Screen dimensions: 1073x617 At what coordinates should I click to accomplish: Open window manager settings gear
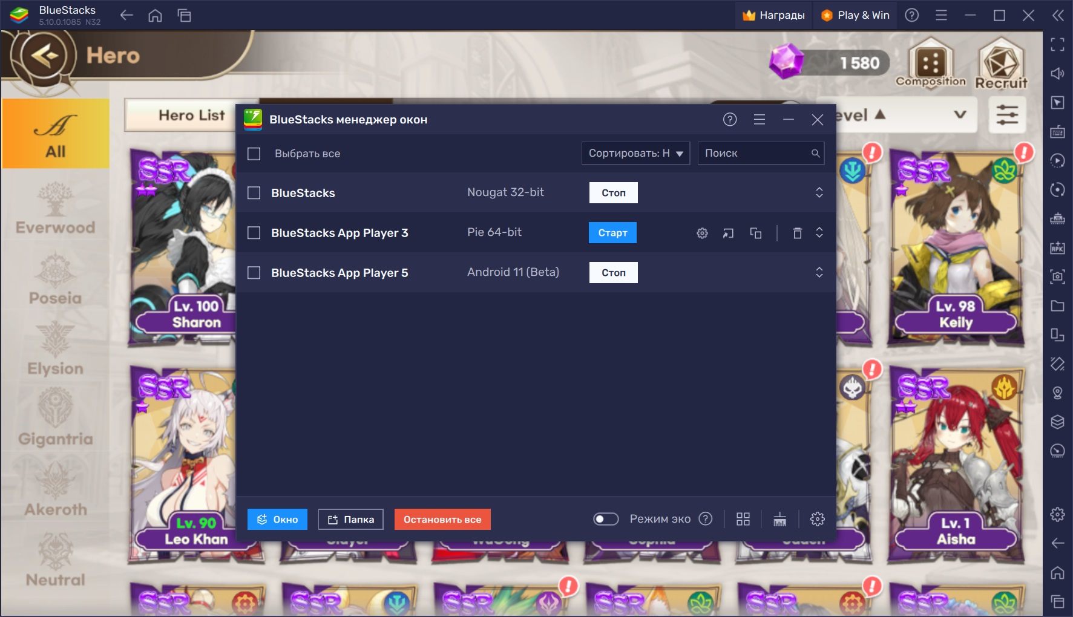(818, 519)
